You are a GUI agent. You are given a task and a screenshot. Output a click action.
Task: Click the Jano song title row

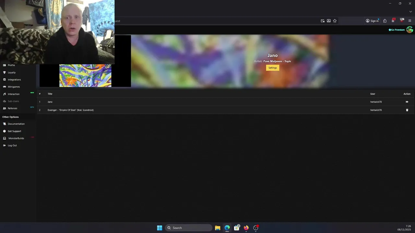50,102
